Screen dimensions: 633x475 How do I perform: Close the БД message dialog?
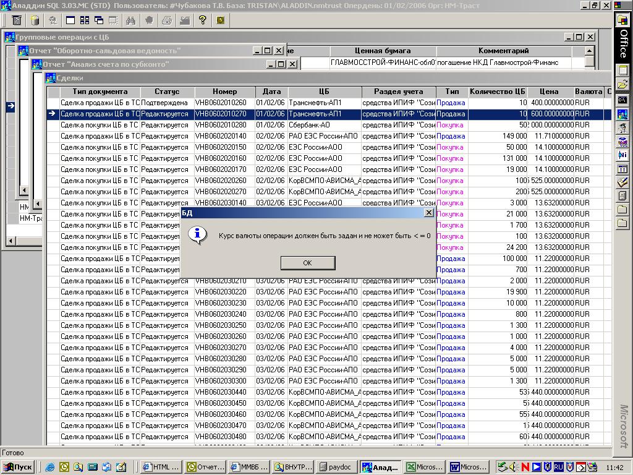click(x=429, y=213)
